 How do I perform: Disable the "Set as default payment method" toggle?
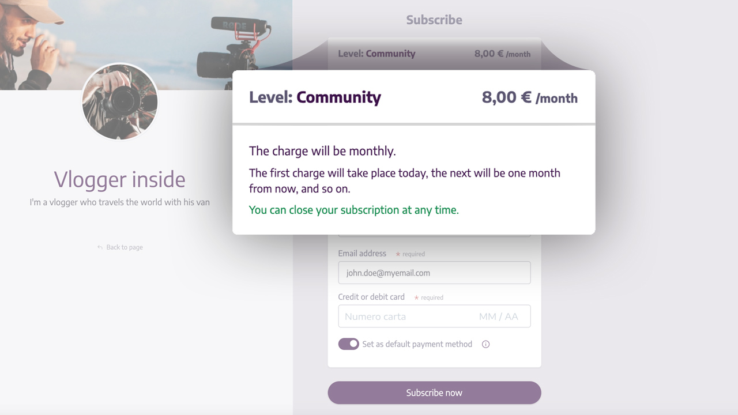coord(348,344)
